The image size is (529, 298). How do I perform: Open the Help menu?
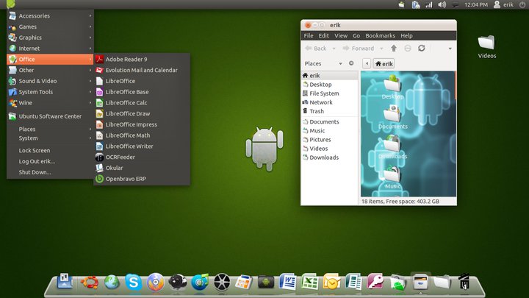click(406, 35)
